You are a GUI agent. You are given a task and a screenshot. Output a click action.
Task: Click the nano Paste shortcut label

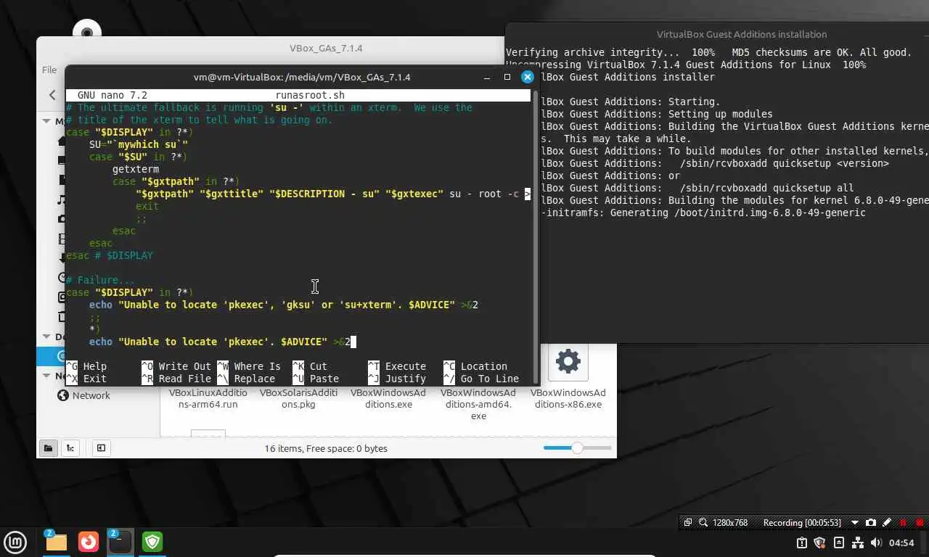click(324, 379)
